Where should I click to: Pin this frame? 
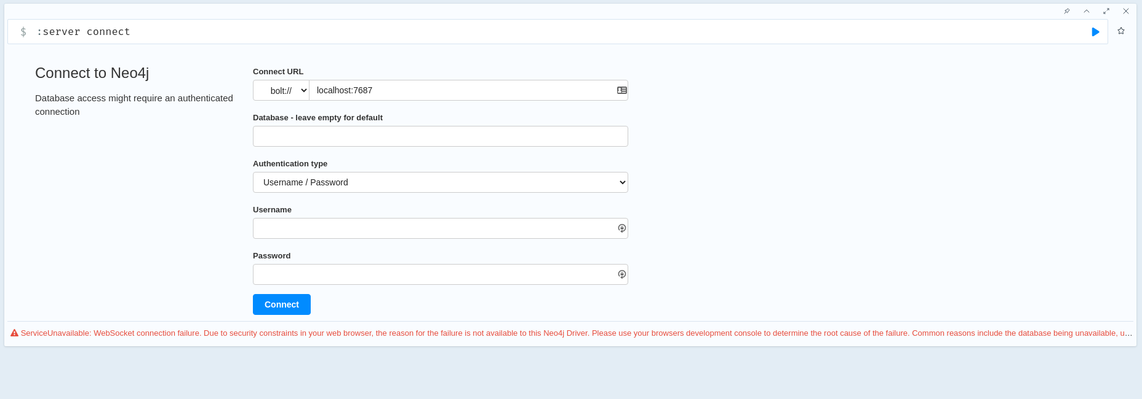click(1067, 11)
